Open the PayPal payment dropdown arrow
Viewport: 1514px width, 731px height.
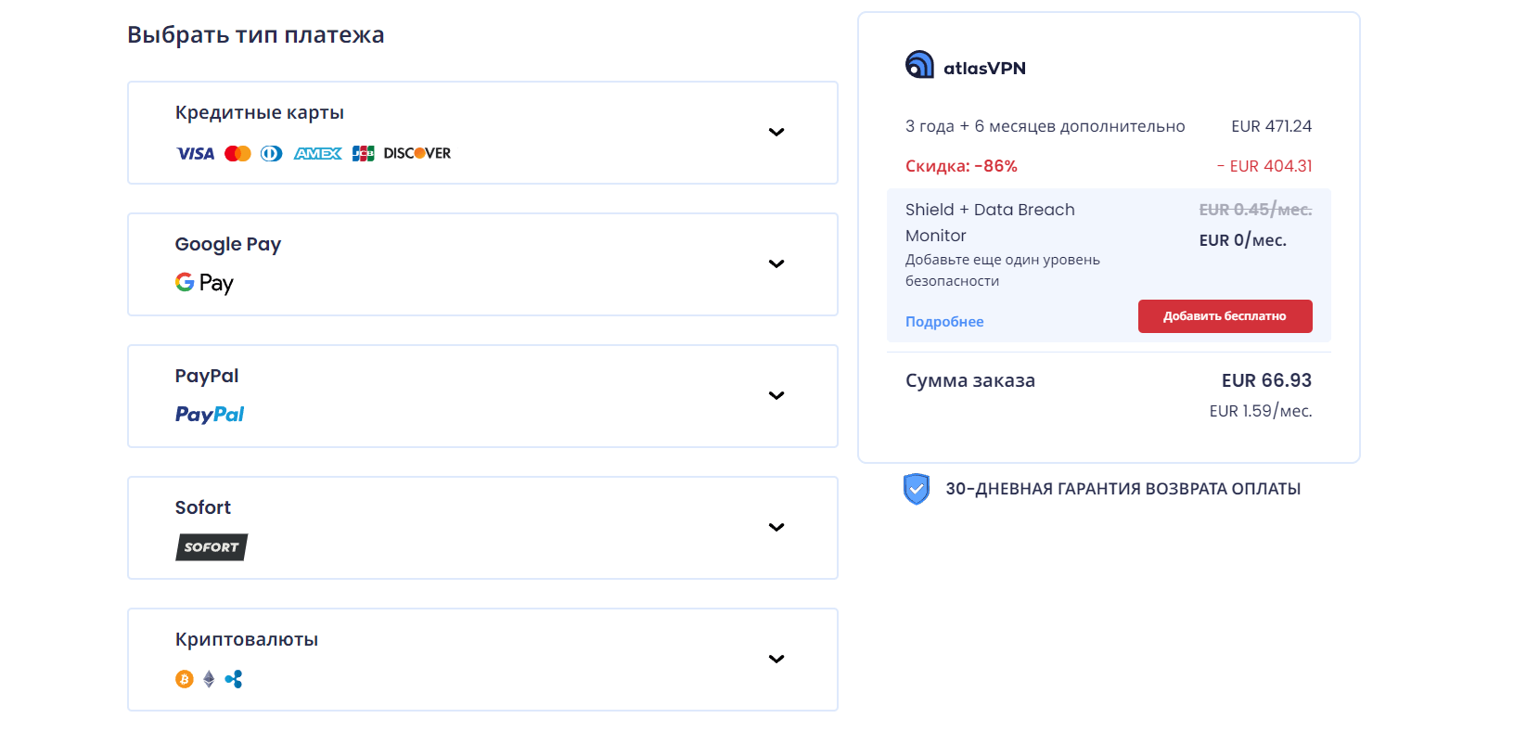click(x=776, y=395)
